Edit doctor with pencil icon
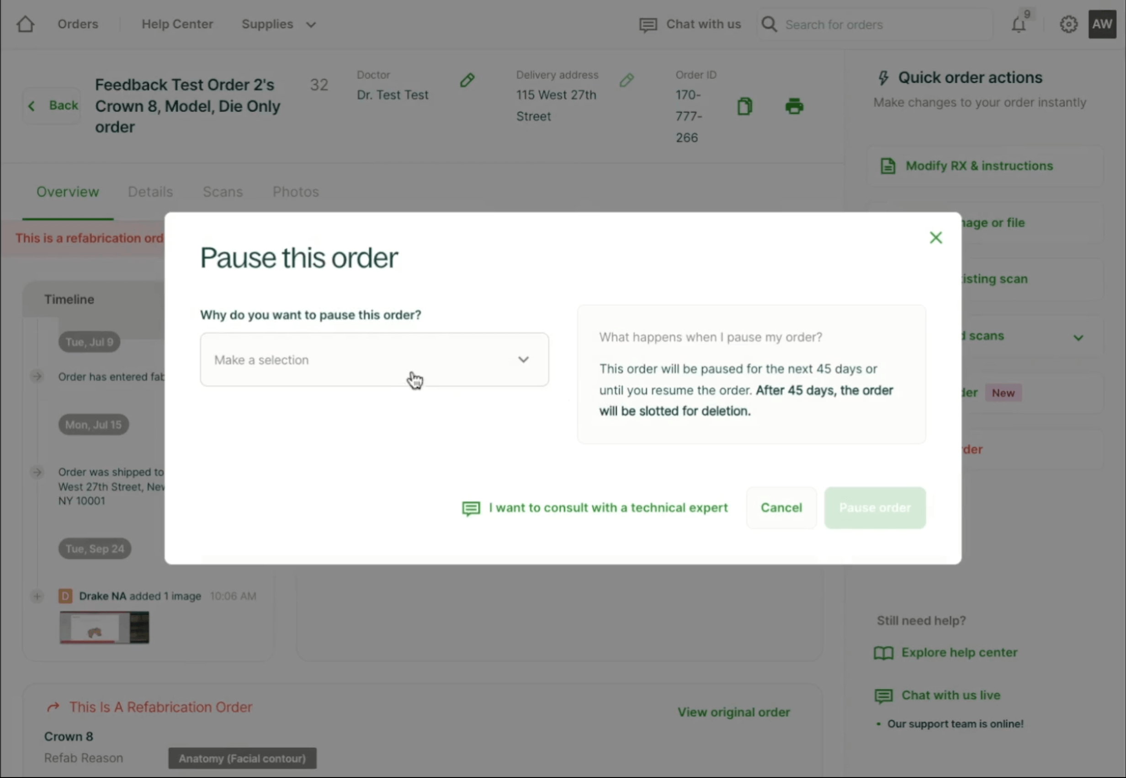The width and height of the screenshot is (1126, 778). (467, 80)
